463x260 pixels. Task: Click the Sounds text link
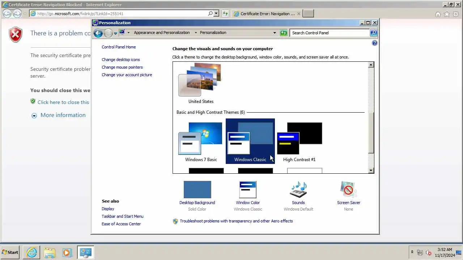pyautogui.click(x=298, y=203)
